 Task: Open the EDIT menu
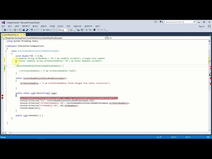pyautogui.click(x=10, y=26)
